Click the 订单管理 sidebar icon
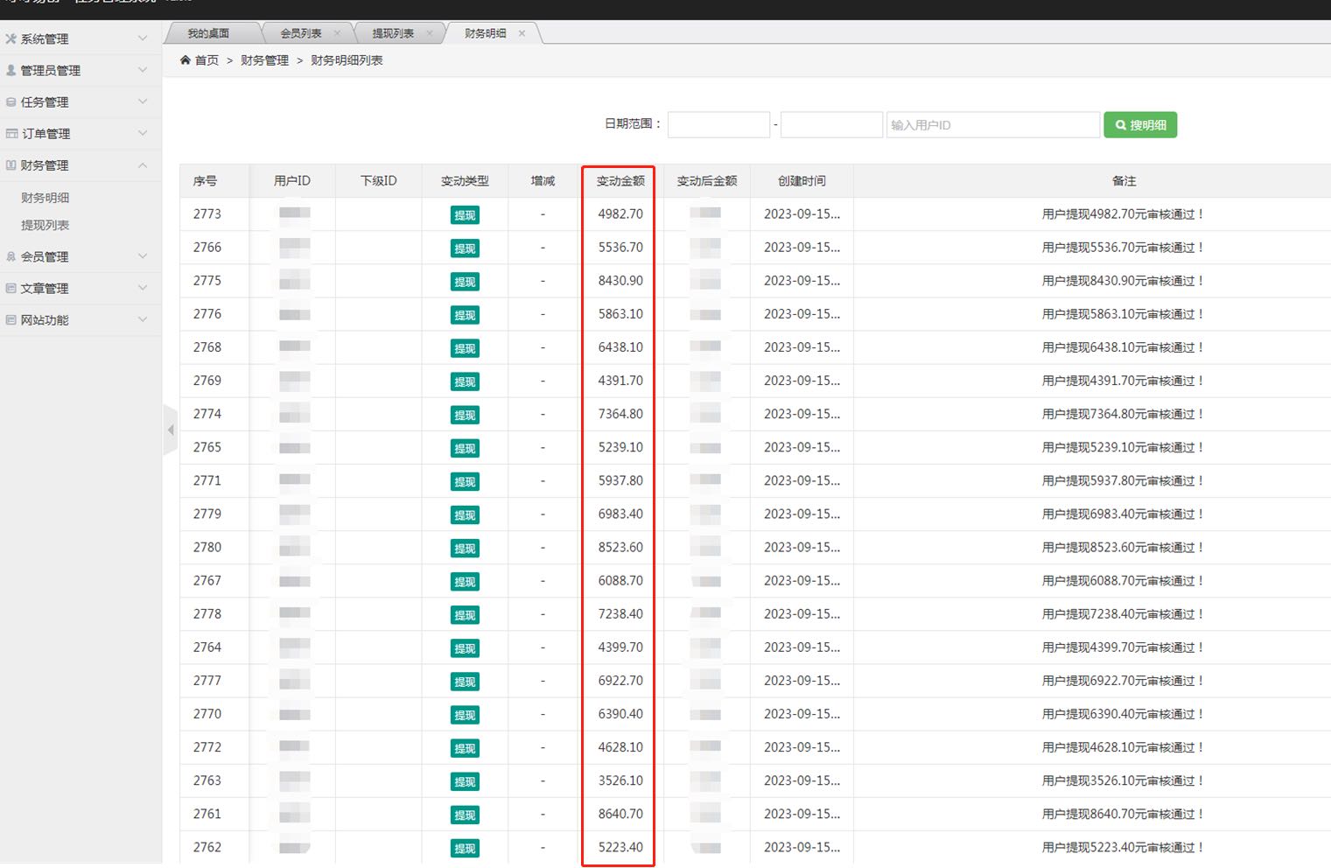Screen dimensions: 1331x868 pos(12,134)
